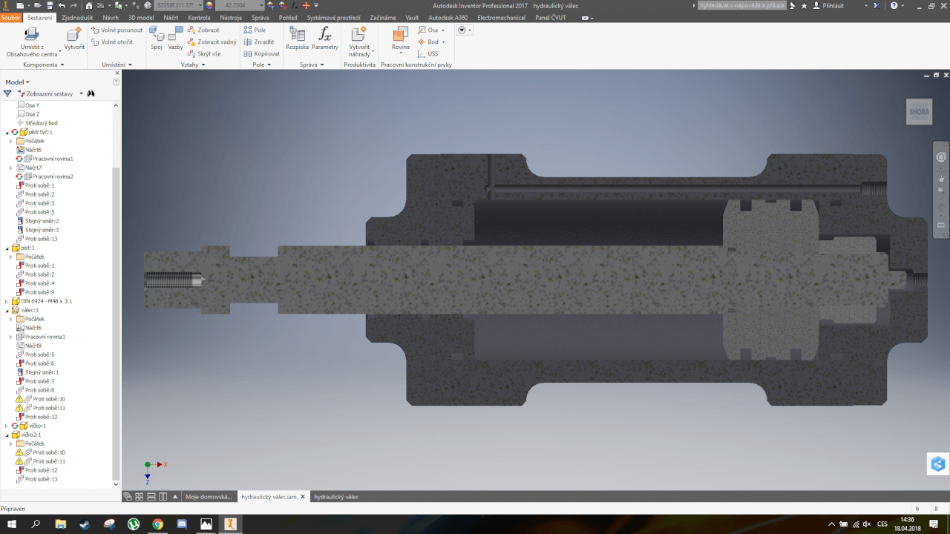Open the Vytvořit náhrady tool
Viewport: 950px width, 534px height.
click(x=359, y=35)
